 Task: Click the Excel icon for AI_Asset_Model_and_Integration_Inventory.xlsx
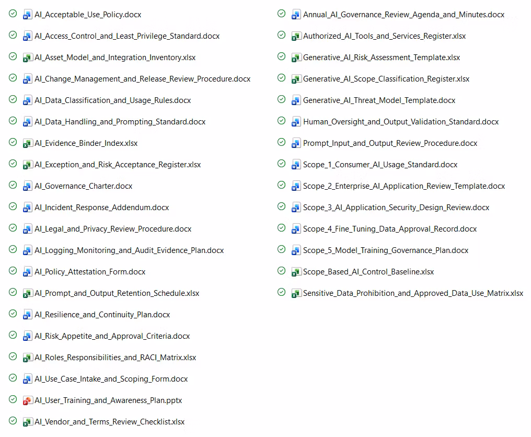click(27, 57)
